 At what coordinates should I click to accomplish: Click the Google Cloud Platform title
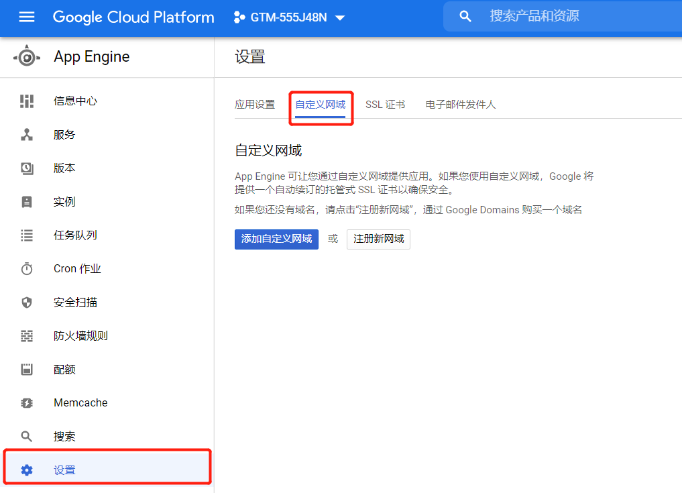[133, 17]
